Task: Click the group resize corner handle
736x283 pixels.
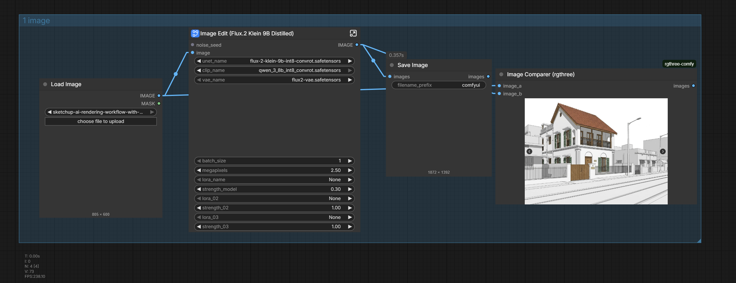Action: [699, 241]
